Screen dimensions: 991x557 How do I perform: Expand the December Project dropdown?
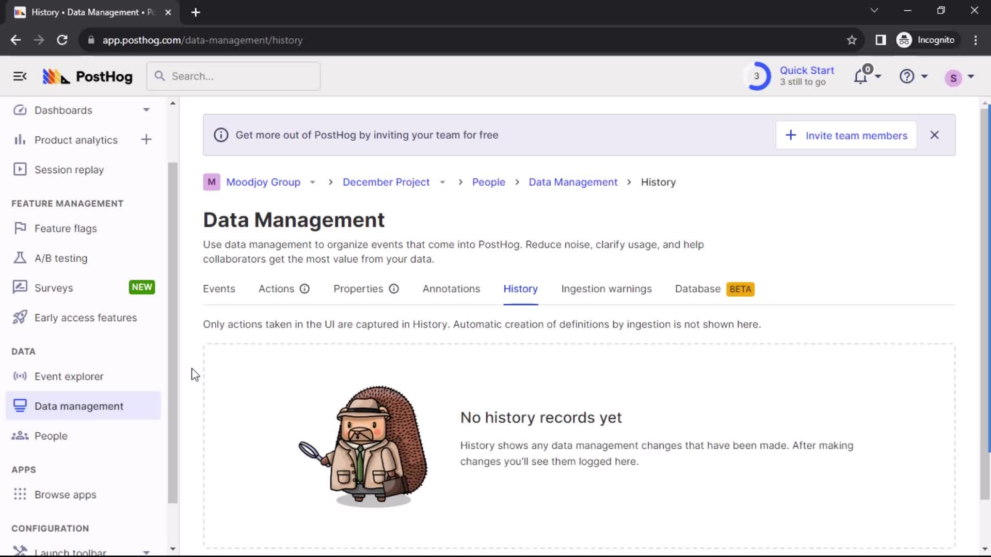click(x=442, y=182)
